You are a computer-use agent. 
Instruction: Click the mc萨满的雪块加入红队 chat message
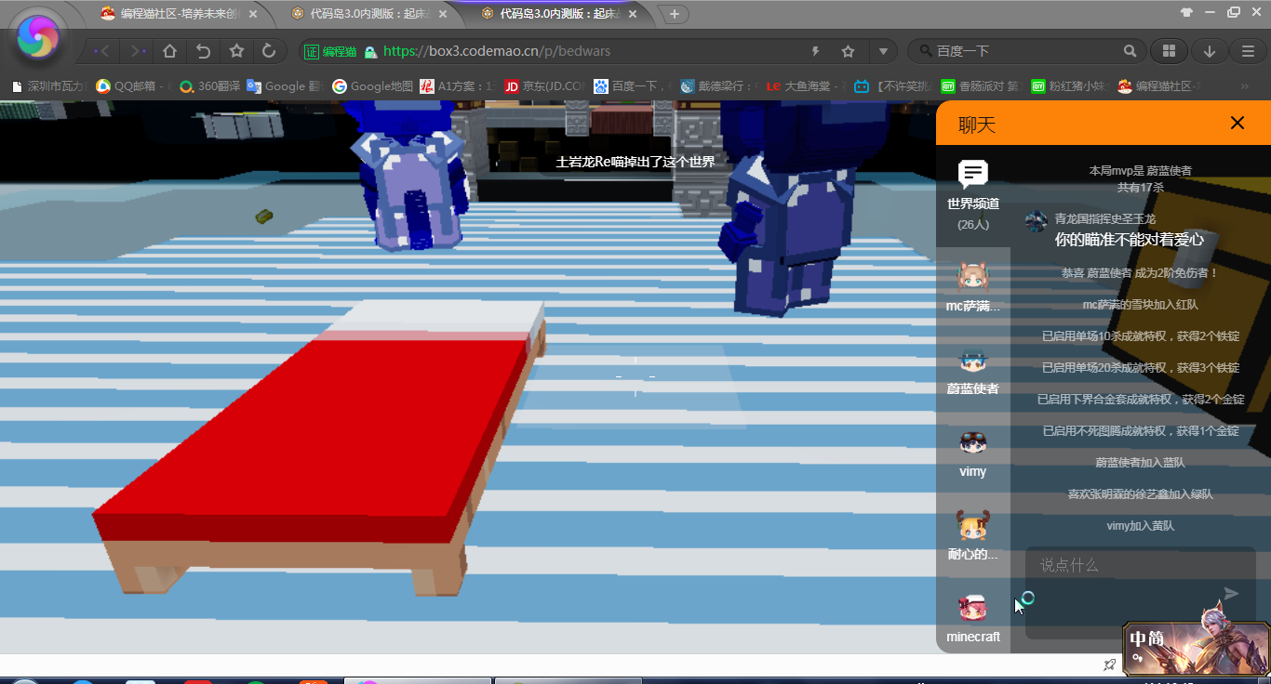[x=1140, y=304]
